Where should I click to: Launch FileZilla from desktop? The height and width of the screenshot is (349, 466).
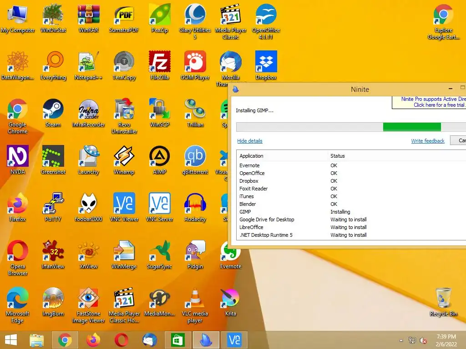click(159, 65)
